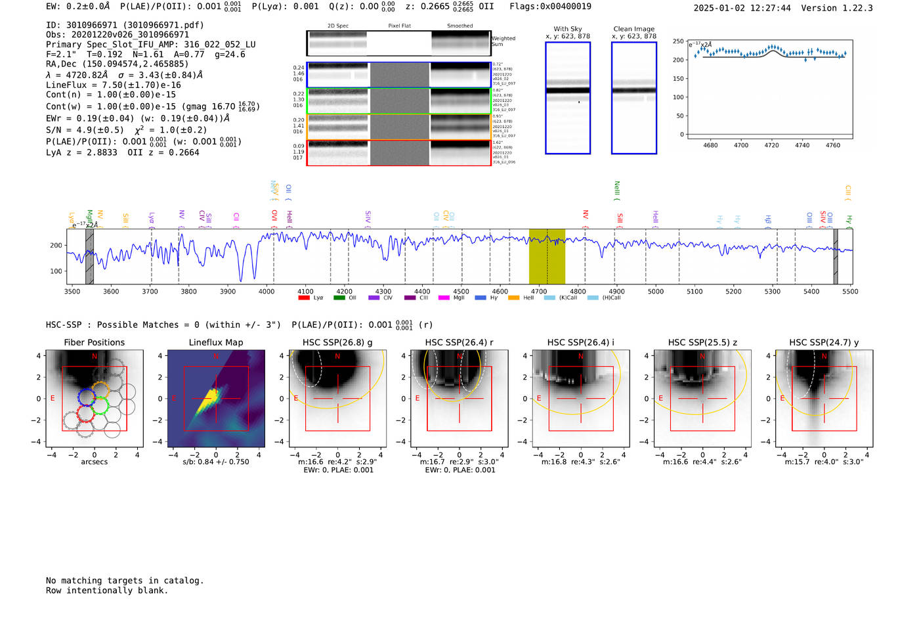
Task: Open the With Sky cutout image
Action: point(568,98)
